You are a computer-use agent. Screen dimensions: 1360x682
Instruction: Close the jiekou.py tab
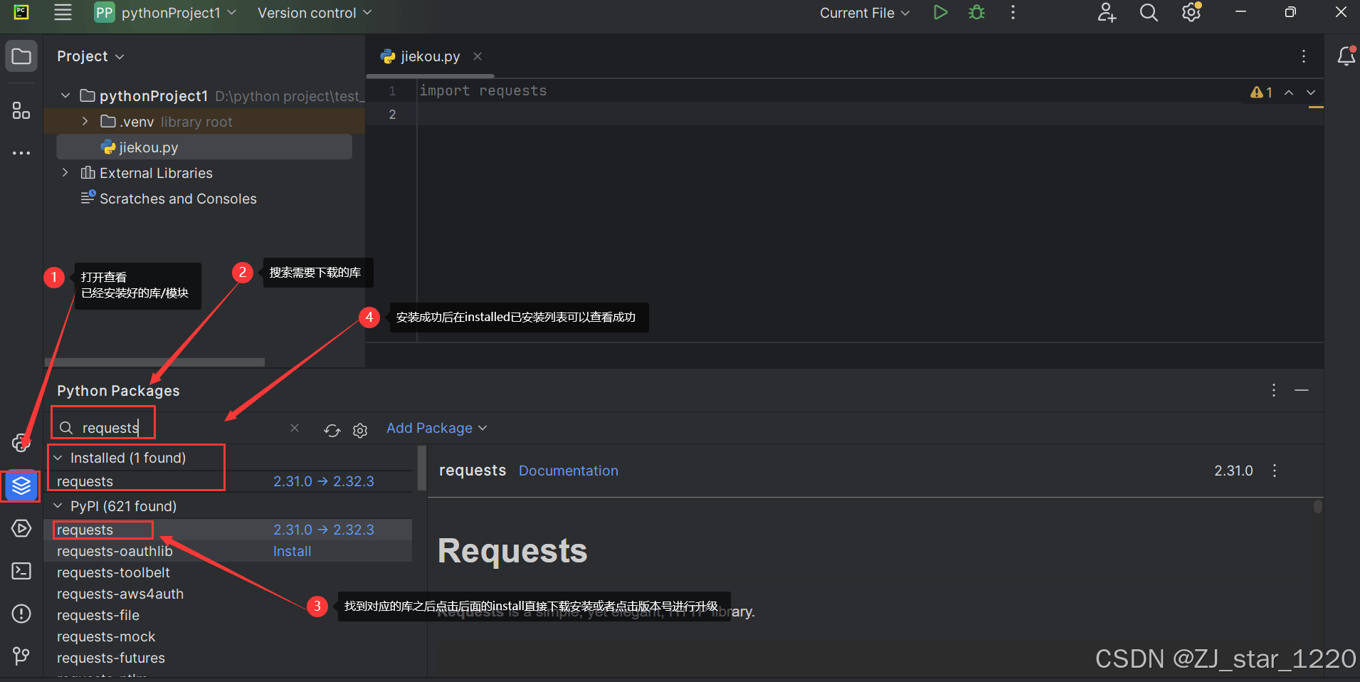478,56
